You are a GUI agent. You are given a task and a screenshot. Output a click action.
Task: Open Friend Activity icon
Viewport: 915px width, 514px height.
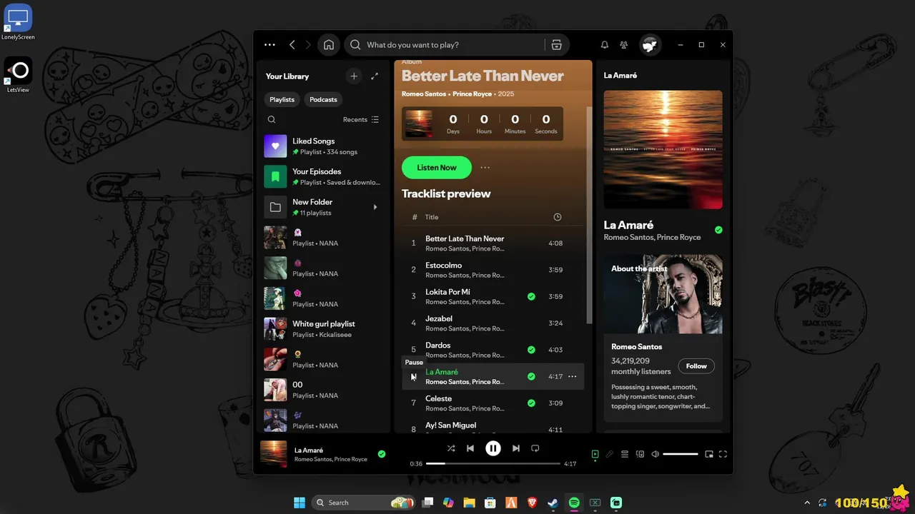tap(624, 45)
